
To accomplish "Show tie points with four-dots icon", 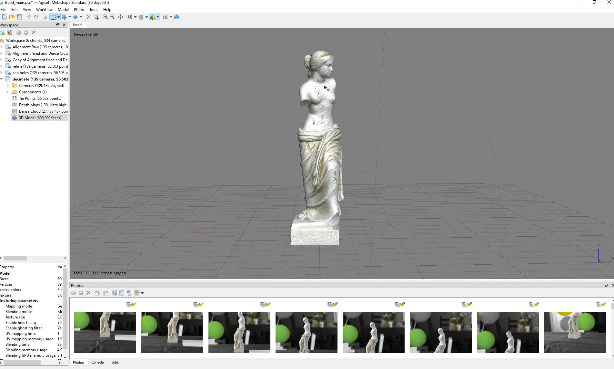I will coord(130,17).
